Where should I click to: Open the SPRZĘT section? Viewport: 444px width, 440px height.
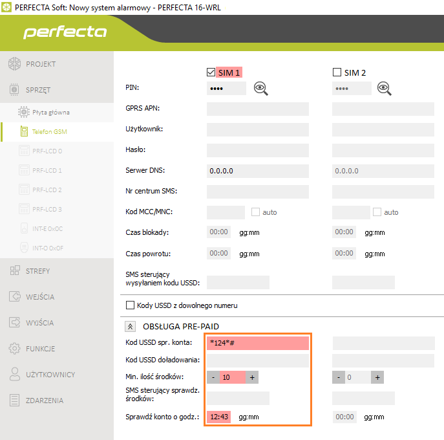(x=57, y=90)
